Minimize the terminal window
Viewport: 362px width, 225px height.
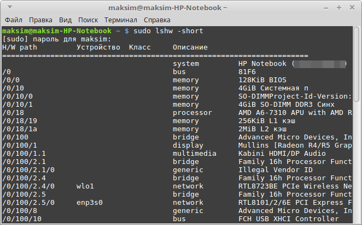(x=326, y=7)
